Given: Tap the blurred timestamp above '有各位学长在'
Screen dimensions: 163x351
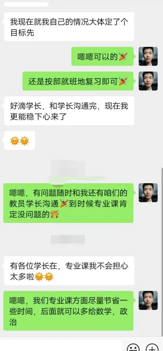Looking at the screenshot, I should tap(68, 239).
